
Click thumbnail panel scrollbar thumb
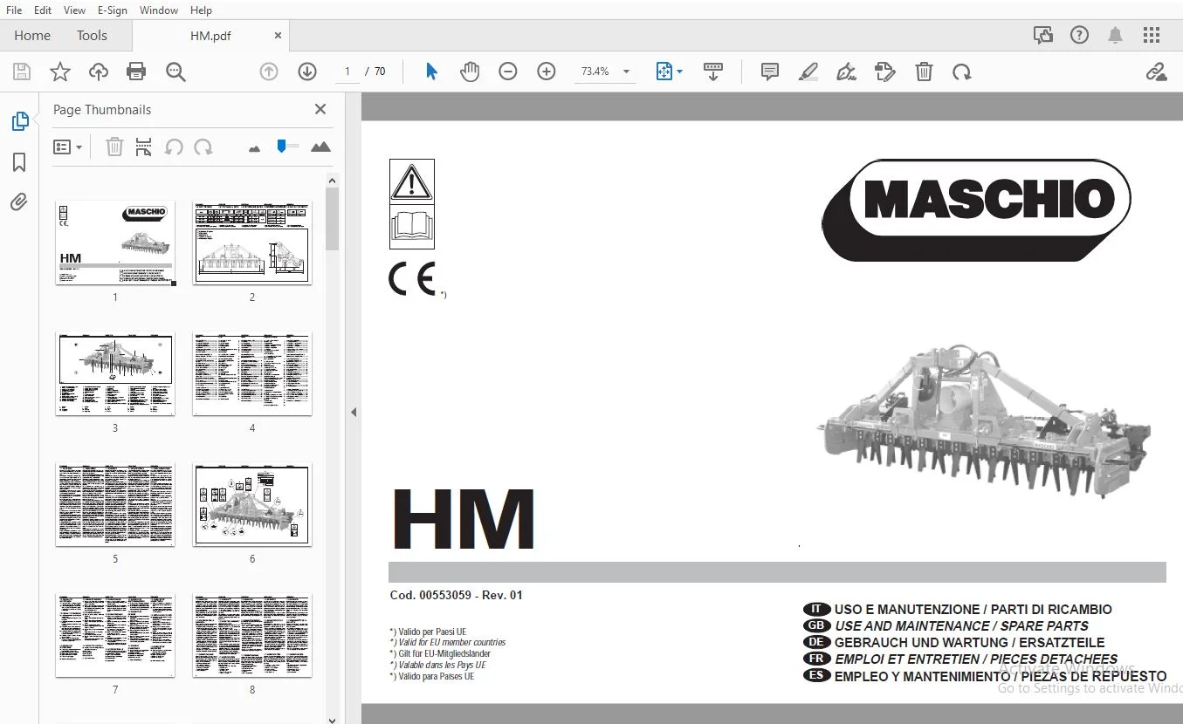tap(332, 219)
